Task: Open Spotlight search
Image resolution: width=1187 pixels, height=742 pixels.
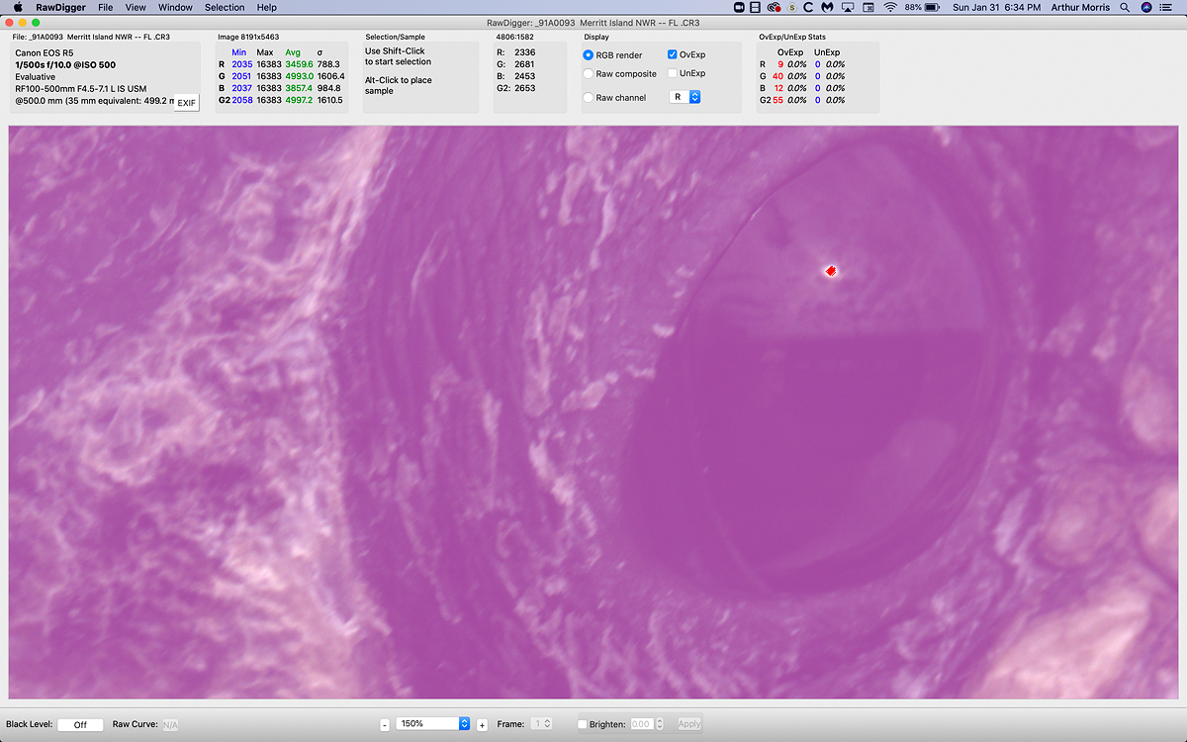Action: tap(1125, 7)
